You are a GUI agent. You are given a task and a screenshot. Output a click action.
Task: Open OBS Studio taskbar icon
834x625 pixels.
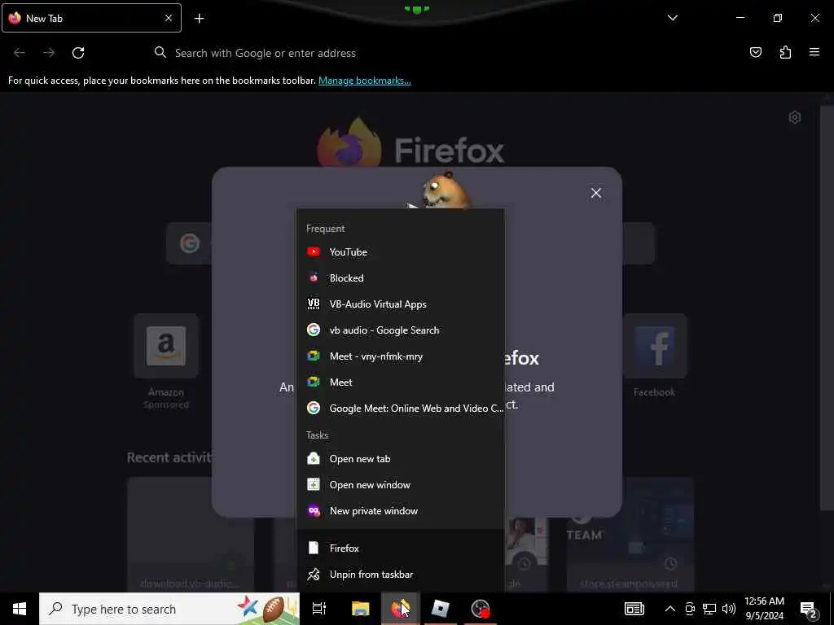coord(481,609)
